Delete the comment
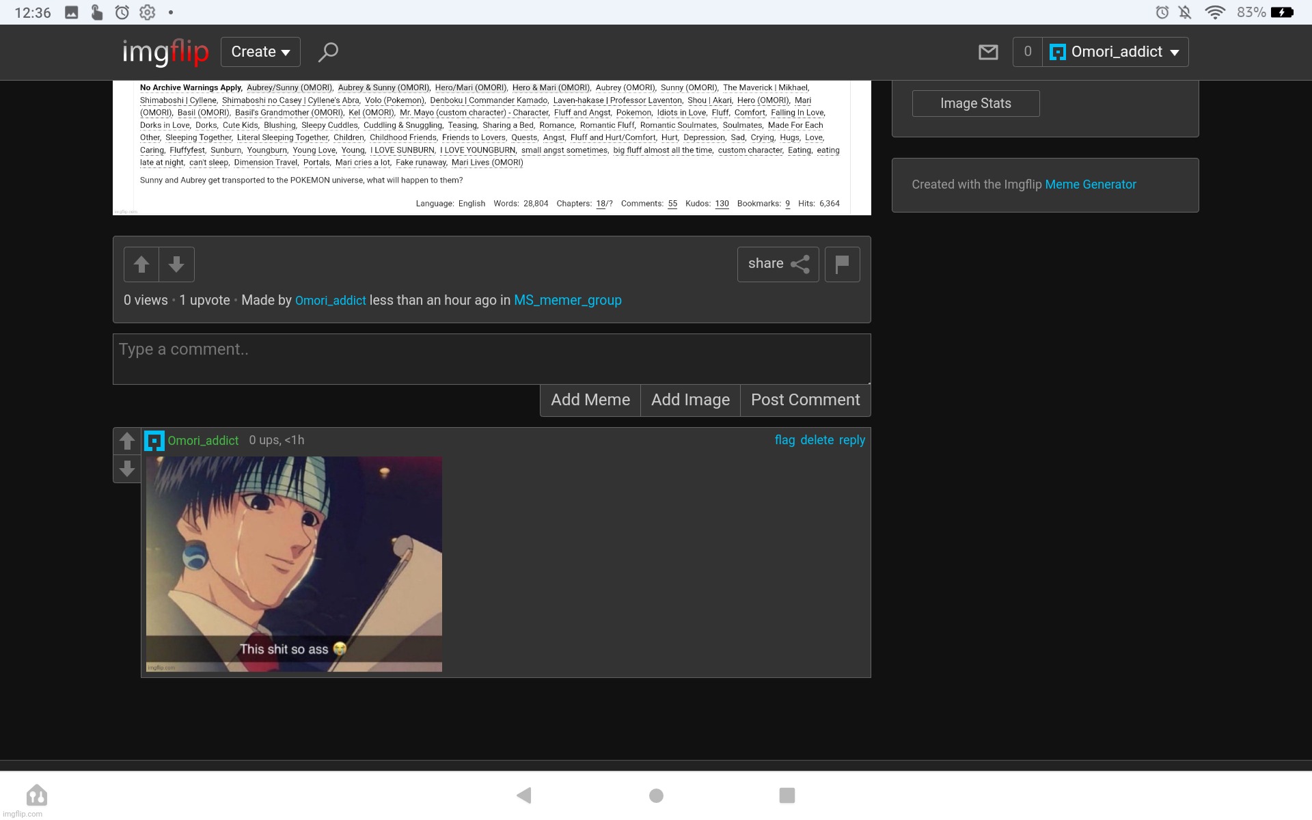The width and height of the screenshot is (1312, 820). [x=817, y=440]
